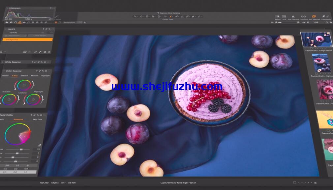This screenshot has width=333, height=190.
Task: Toggle Proofing mode glasses icon
Action: pyautogui.click(x=303, y=16)
